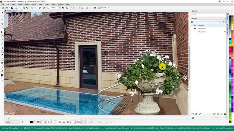
Task: Click the Import icon in the toolbar
Action: click(40, 8)
